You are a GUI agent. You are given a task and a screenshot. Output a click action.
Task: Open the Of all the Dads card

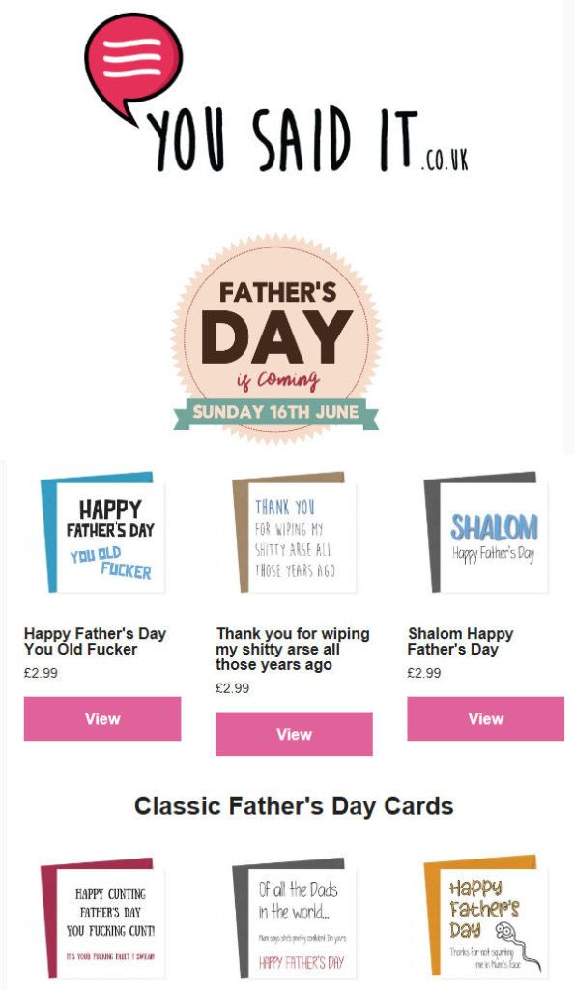[x=294, y=917]
